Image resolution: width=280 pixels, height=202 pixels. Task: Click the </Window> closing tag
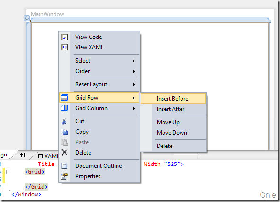coord(26,194)
